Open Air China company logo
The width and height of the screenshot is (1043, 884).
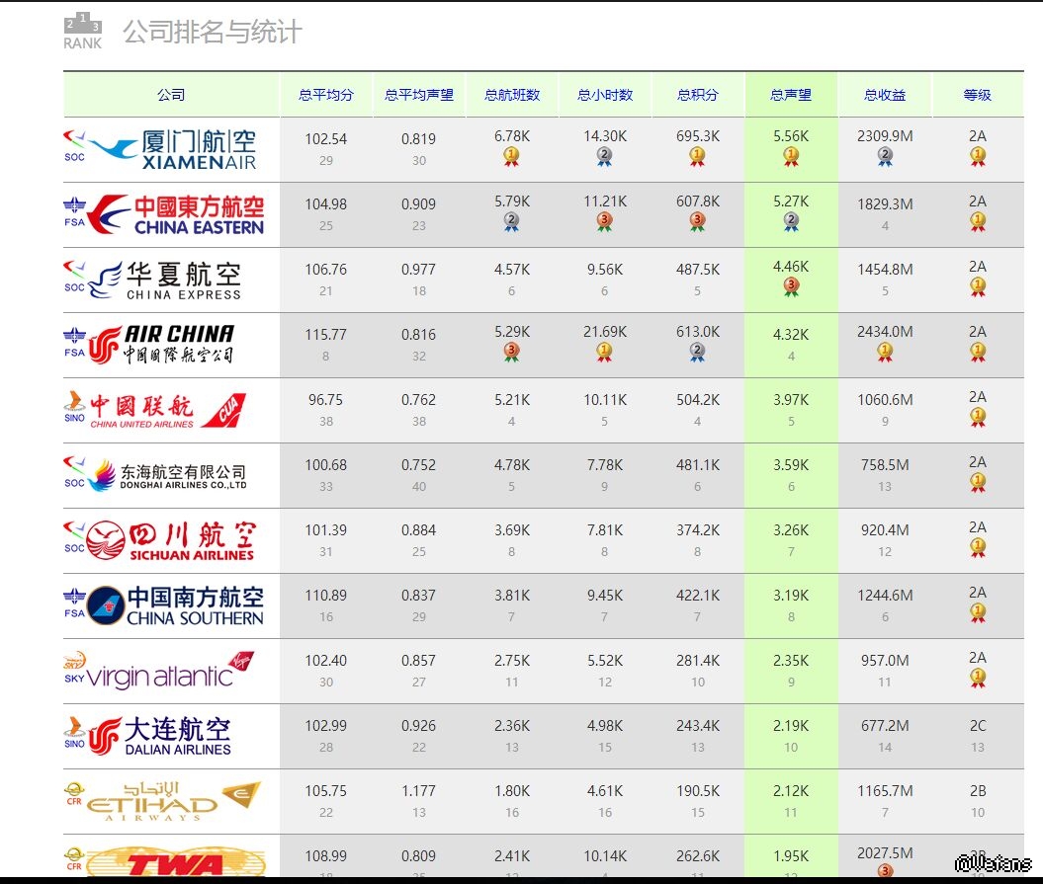point(161,345)
